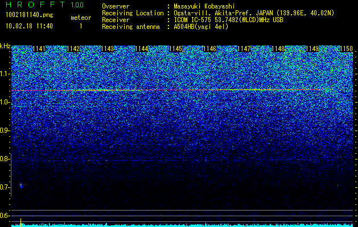The height and width of the screenshot is (227, 358).
Task: Select the 1145 time marker label
Action: (x=175, y=49)
